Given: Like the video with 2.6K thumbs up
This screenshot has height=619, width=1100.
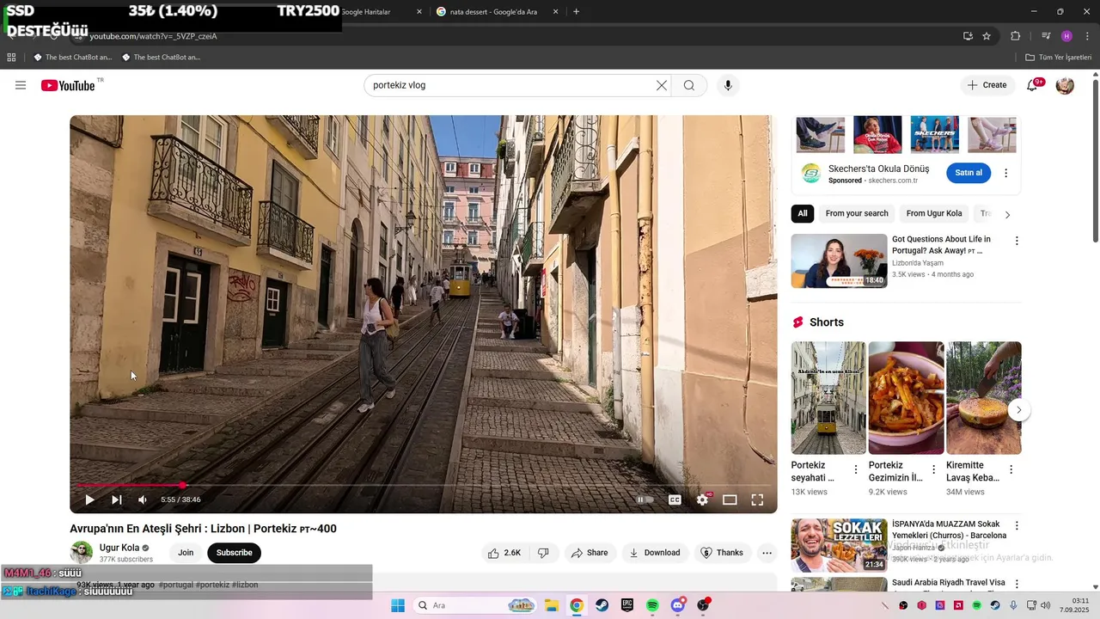Looking at the screenshot, I should pyautogui.click(x=504, y=553).
